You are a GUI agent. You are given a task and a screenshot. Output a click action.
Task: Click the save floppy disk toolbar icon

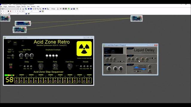coord(74,9)
